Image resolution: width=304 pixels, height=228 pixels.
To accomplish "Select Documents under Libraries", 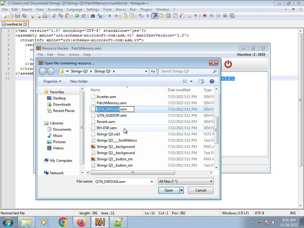I will [62, 129].
